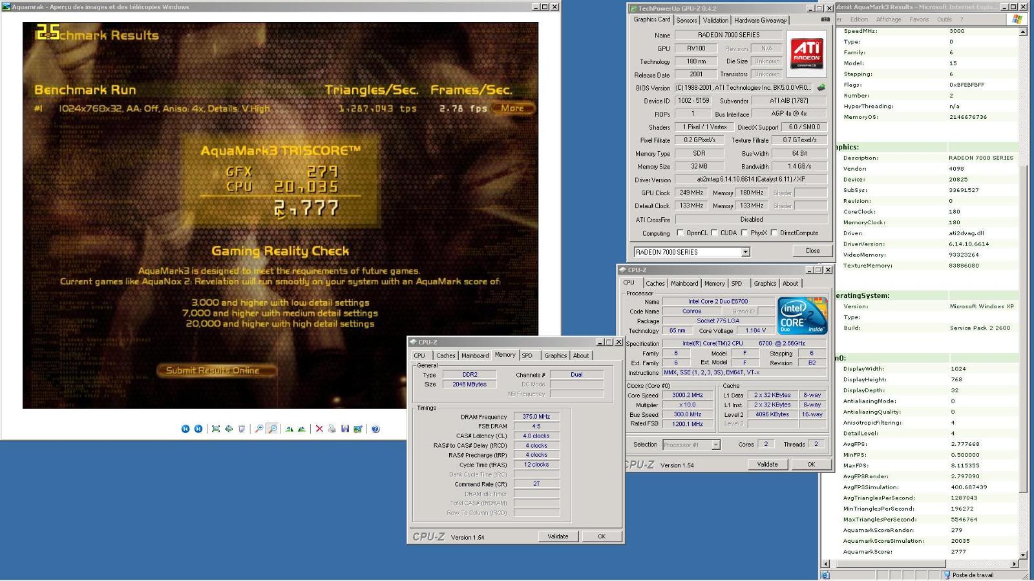Start slideshow from the image viewer toolbar

click(242, 428)
